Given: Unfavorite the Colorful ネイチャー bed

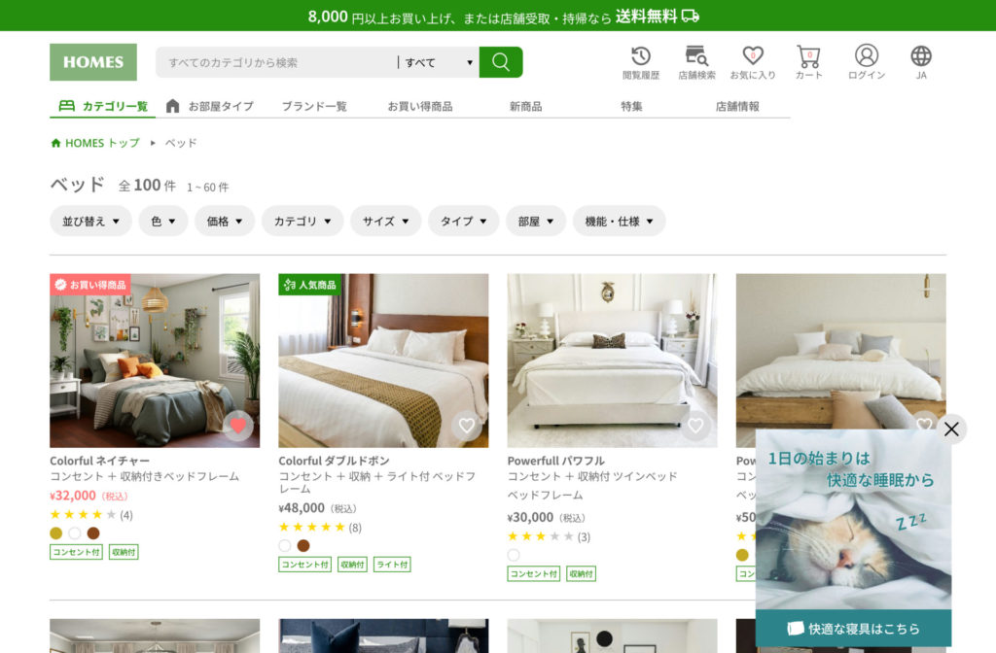Looking at the screenshot, I should (238, 426).
